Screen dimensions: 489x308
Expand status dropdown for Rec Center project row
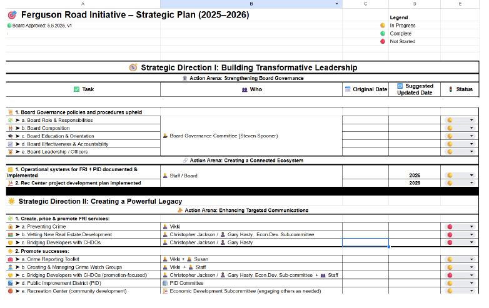click(x=471, y=183)
